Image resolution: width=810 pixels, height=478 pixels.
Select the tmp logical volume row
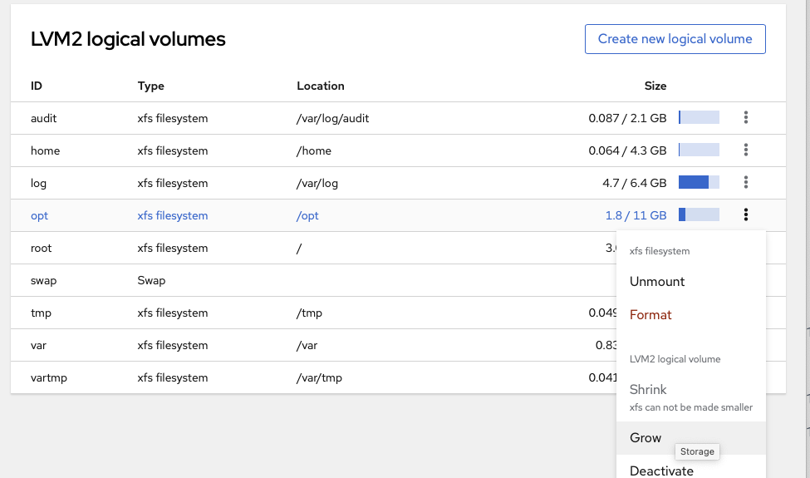click(x=41, y=313)
